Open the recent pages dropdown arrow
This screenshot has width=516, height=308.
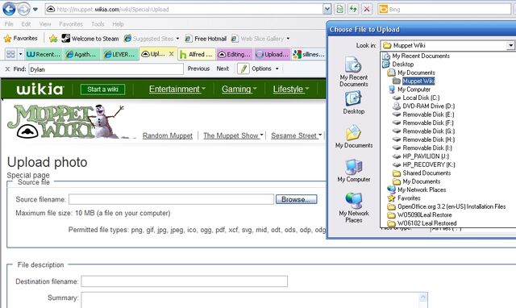click(x=35, y=9)
